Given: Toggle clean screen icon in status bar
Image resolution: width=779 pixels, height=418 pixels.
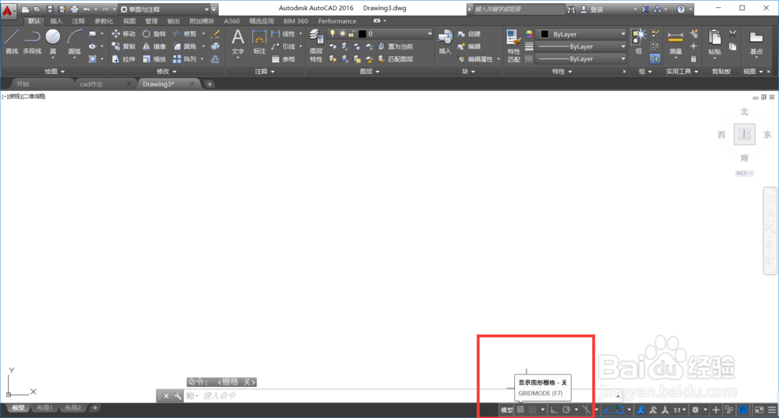Looking at the screenshot, I should click(x=759, y=409).
